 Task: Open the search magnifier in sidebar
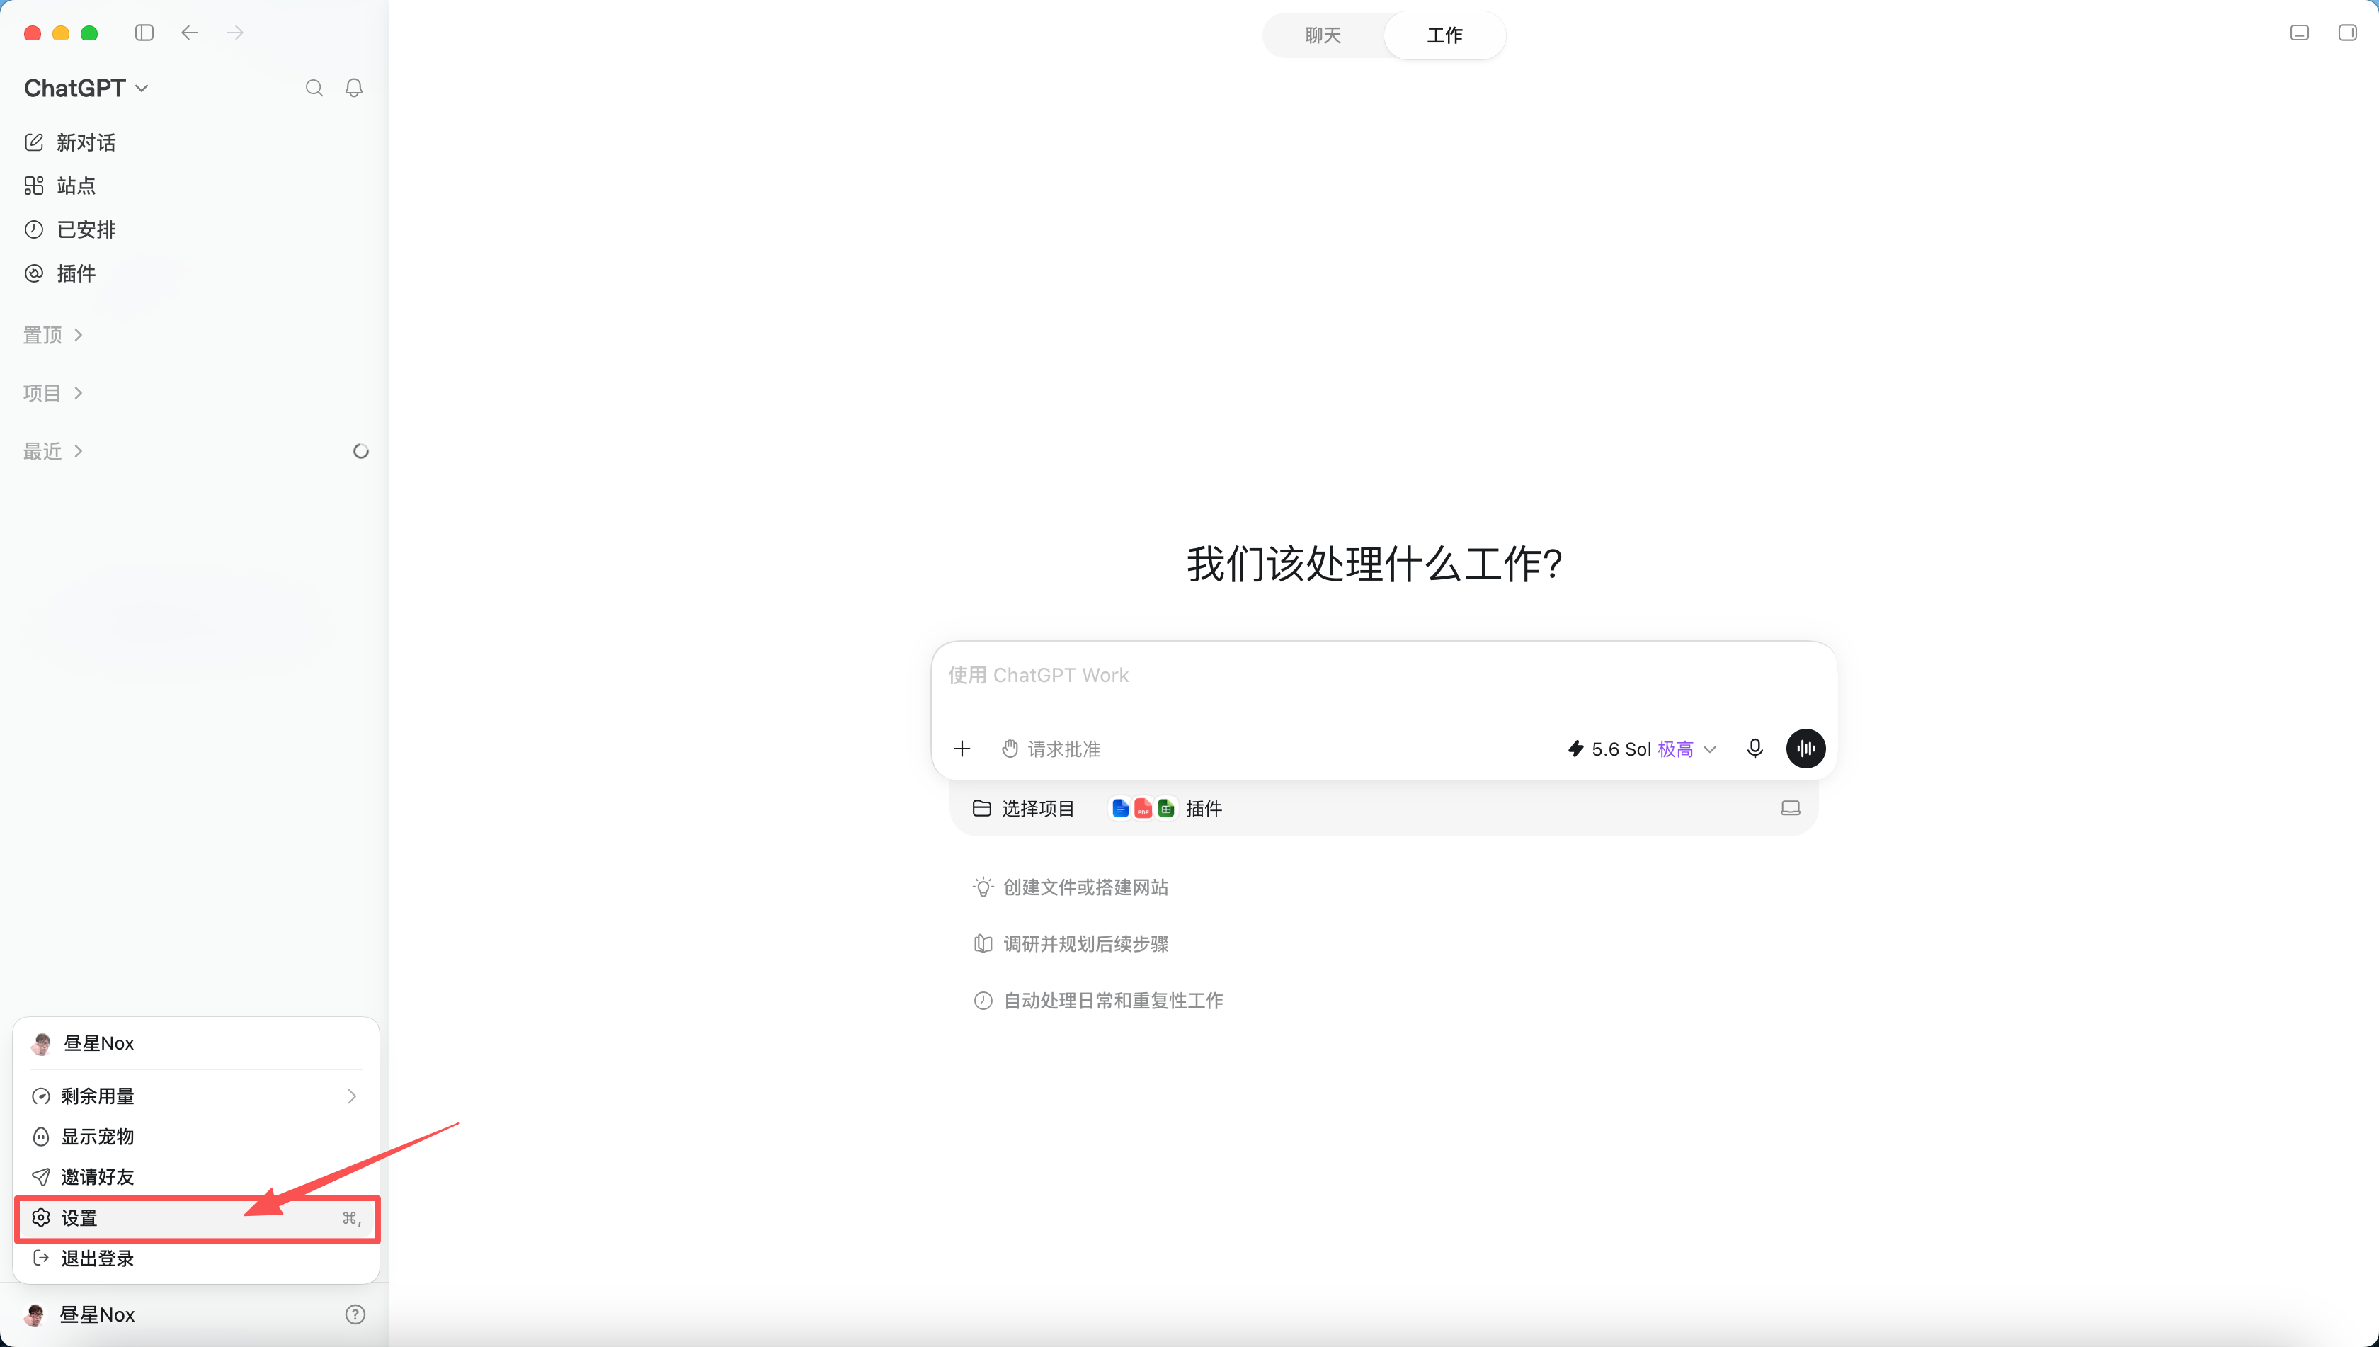tap(314, 88)
